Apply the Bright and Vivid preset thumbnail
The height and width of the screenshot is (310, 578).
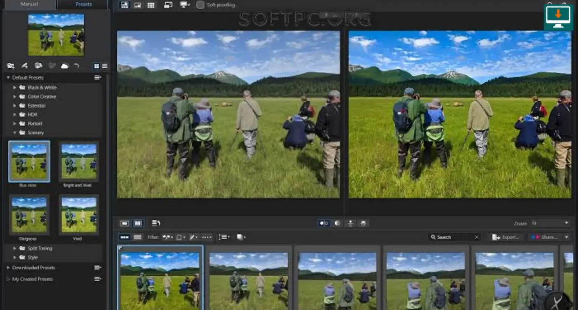[x=79, y=161]
